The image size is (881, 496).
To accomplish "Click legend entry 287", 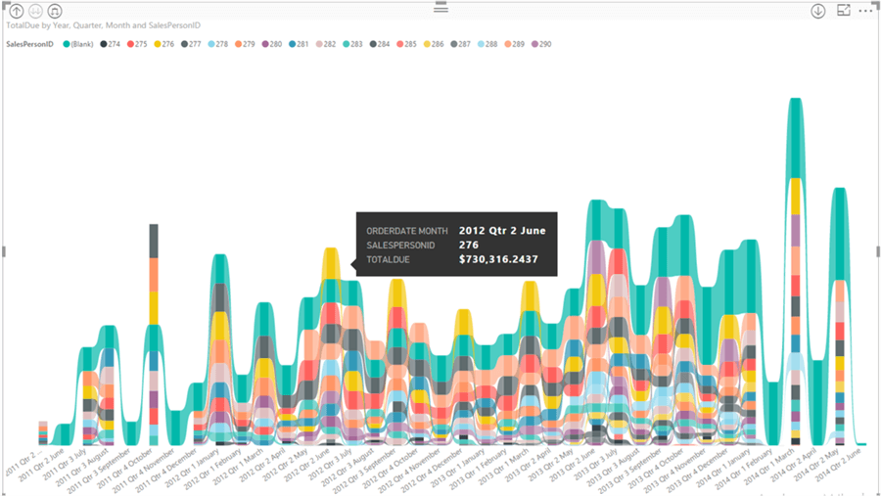I will [x=461, y=44].
